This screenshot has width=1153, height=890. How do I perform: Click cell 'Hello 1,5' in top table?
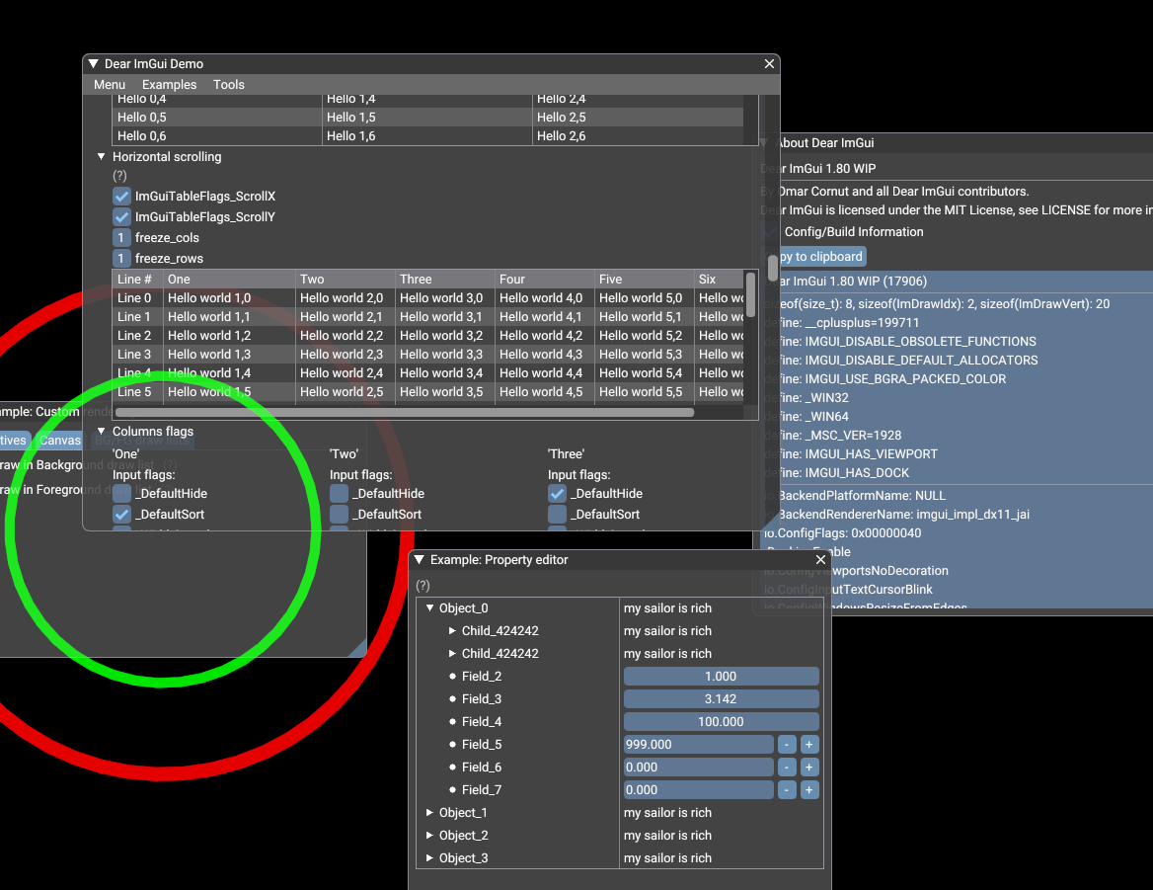pos(350,117)
